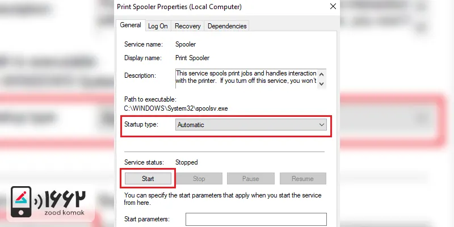Select the spoolsv.exe executable path text
The image size is (454, 227).
point(176,109)
